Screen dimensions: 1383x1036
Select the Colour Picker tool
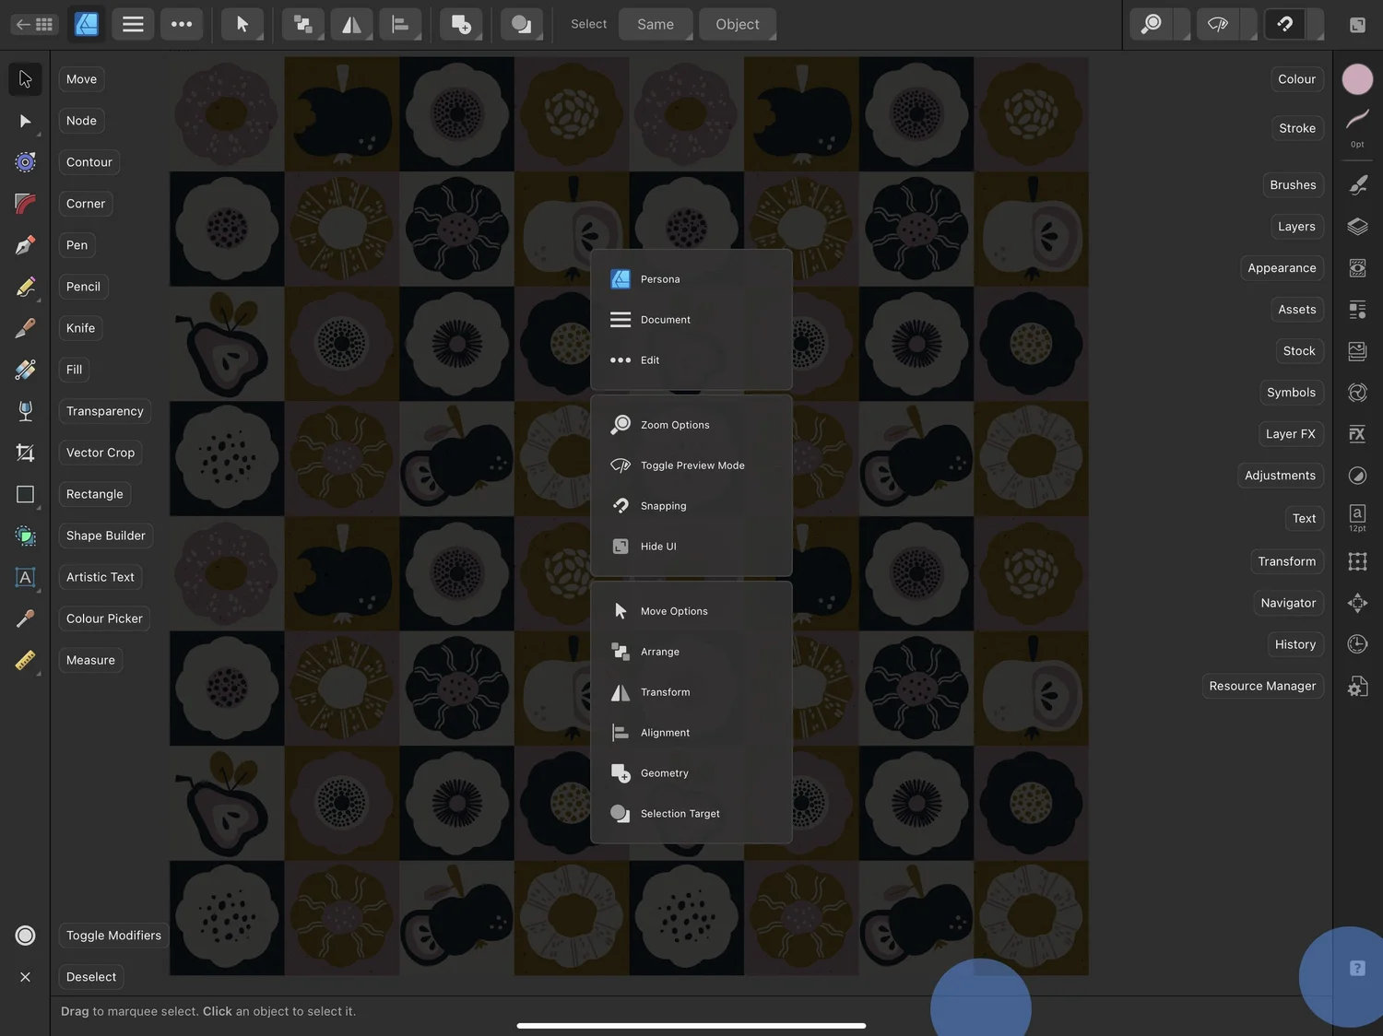[x=25, y=618]
